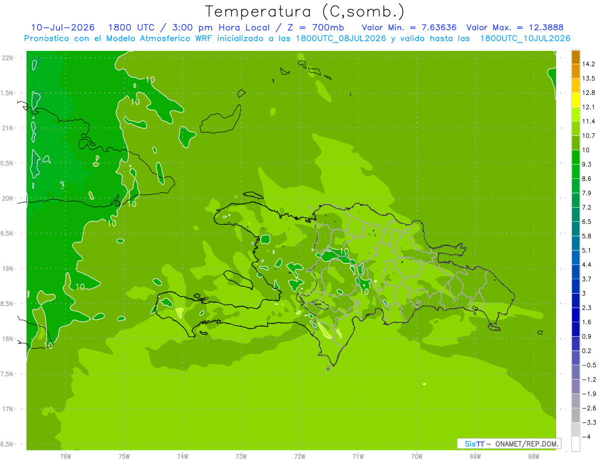Click '3:00 pm Hora Local' text

tap(221, 27)
